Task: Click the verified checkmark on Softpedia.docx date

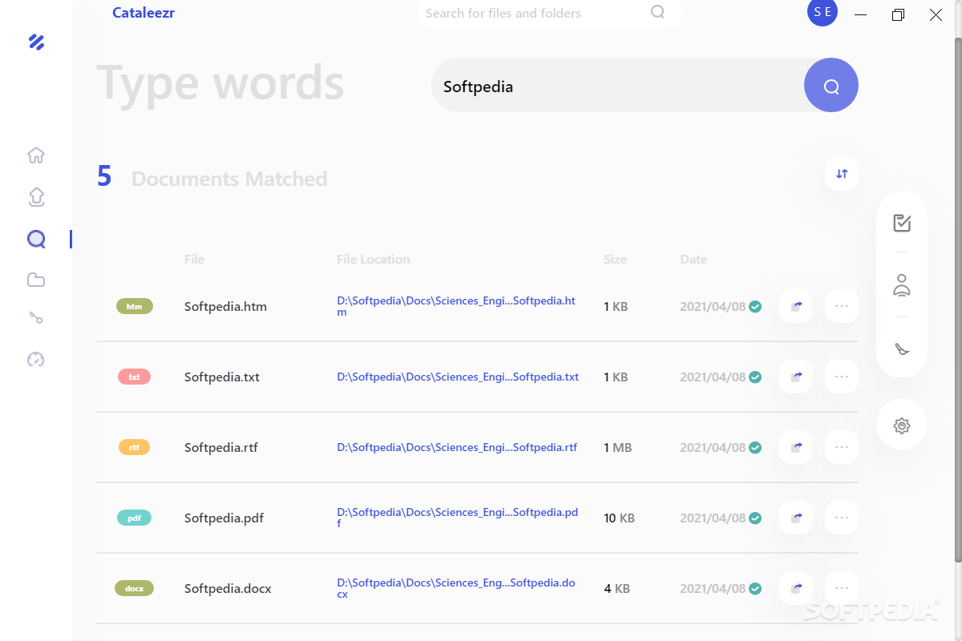Action: pos(755,588)
